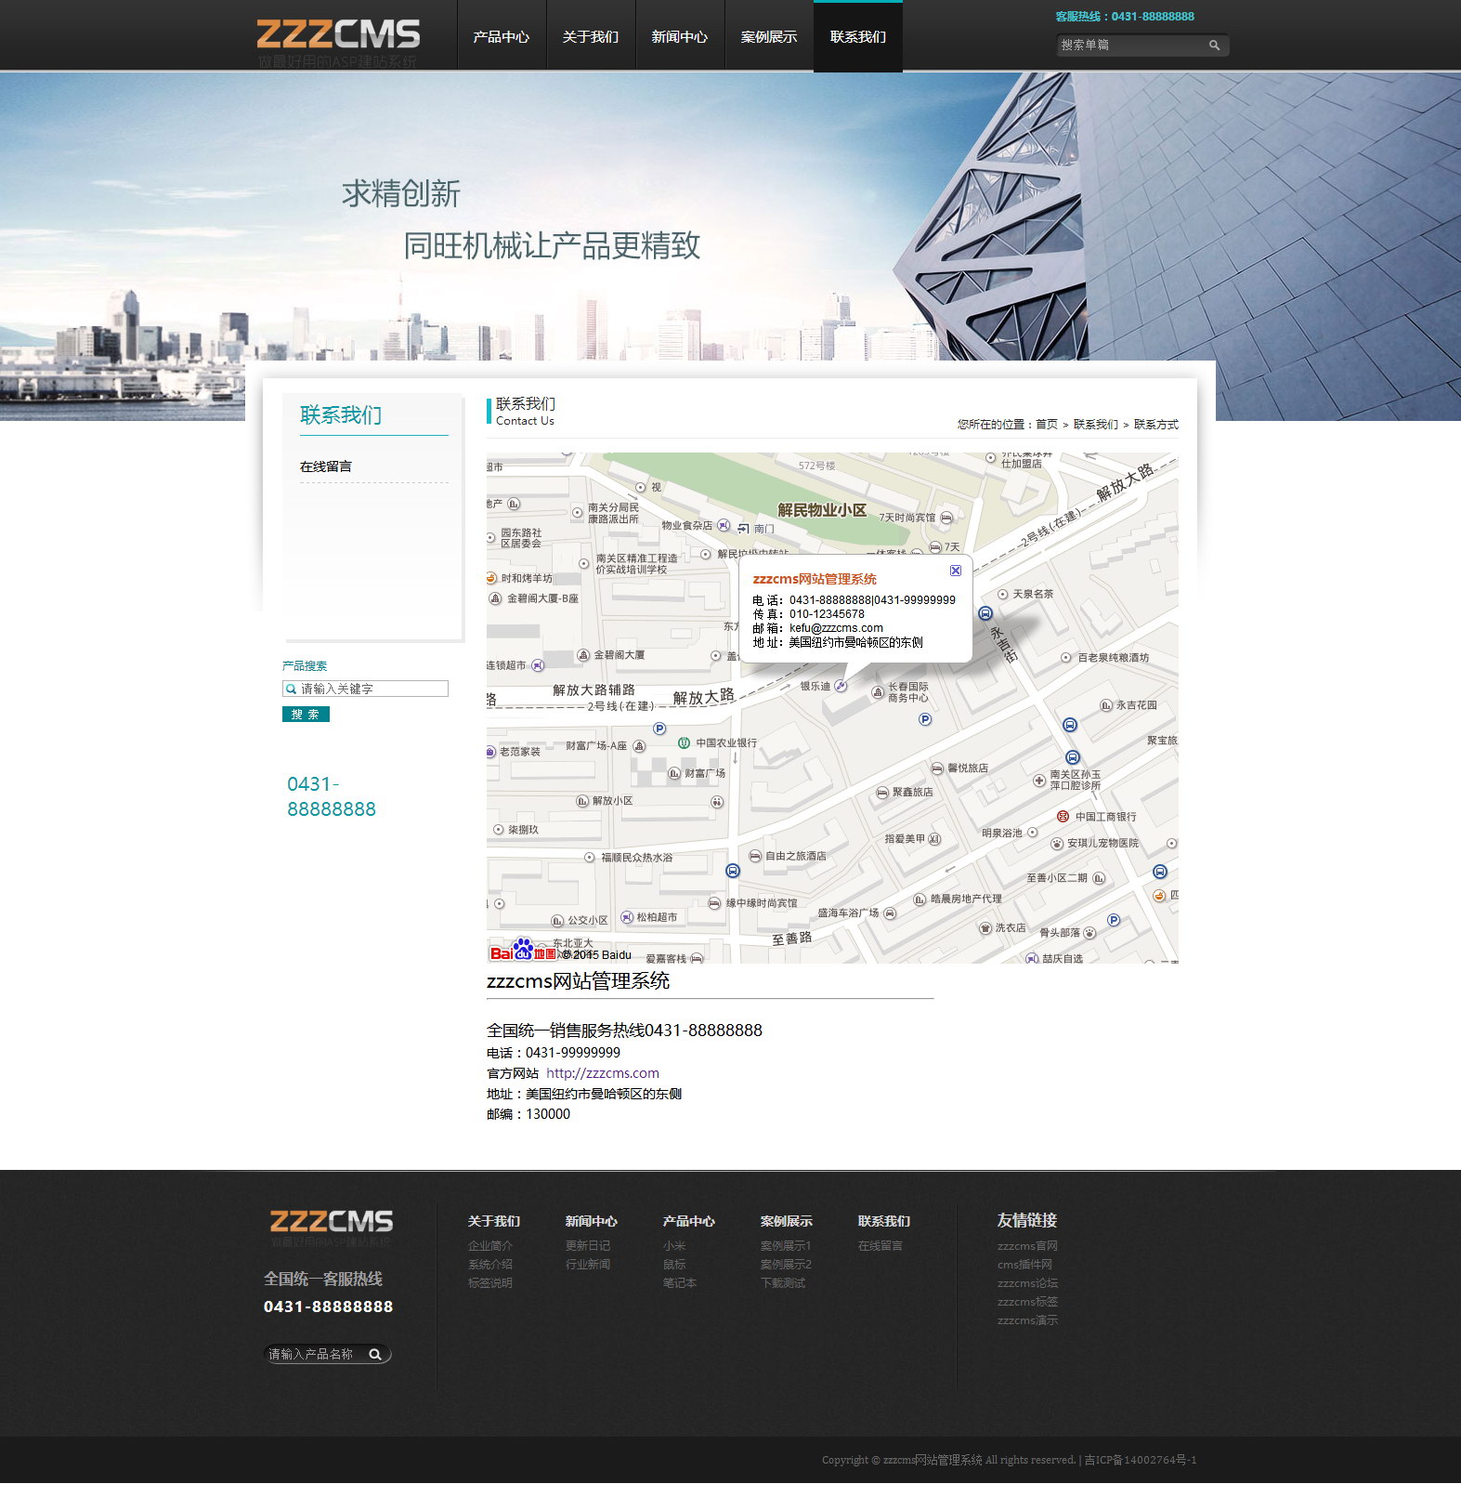Viewport: 1461px width, 1497px height.
Task: Click the teal 搜索 button
Action: click(x=306, y=714)
